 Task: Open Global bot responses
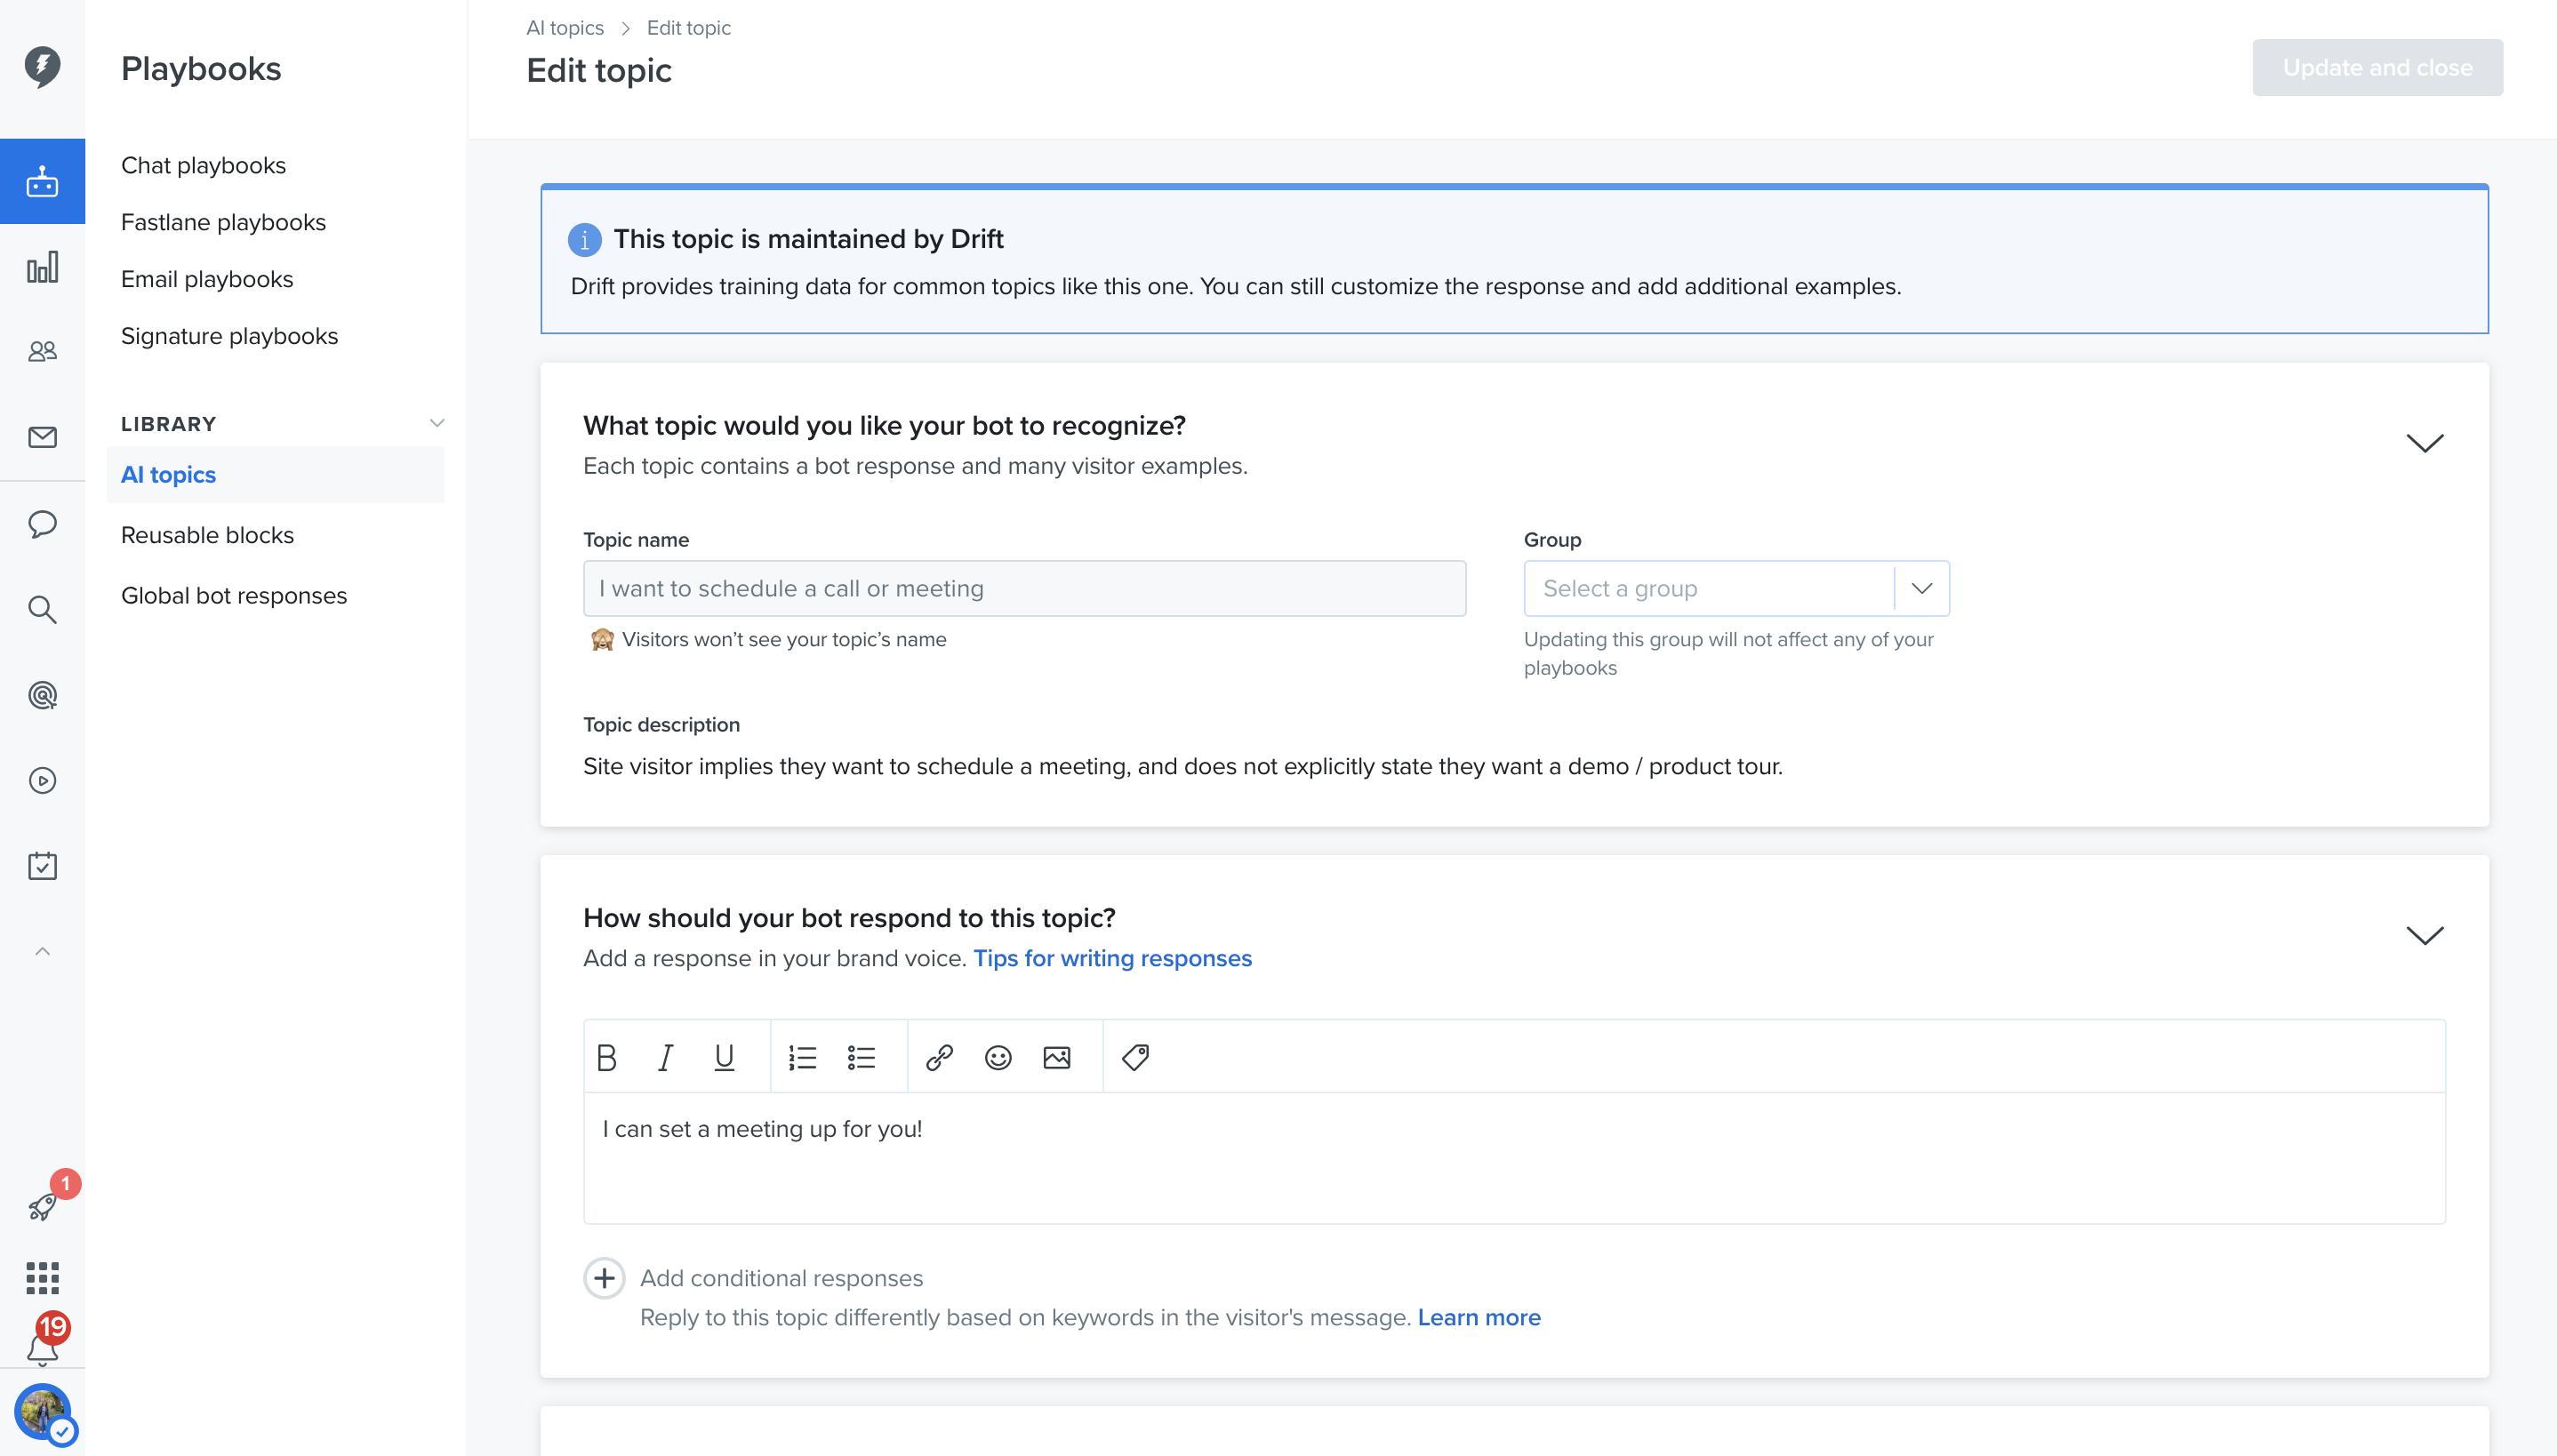(234, 595)
